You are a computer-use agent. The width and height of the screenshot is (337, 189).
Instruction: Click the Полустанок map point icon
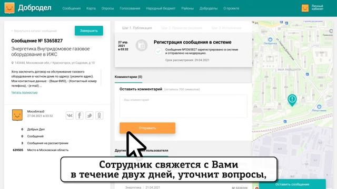(x=319, y=107)
